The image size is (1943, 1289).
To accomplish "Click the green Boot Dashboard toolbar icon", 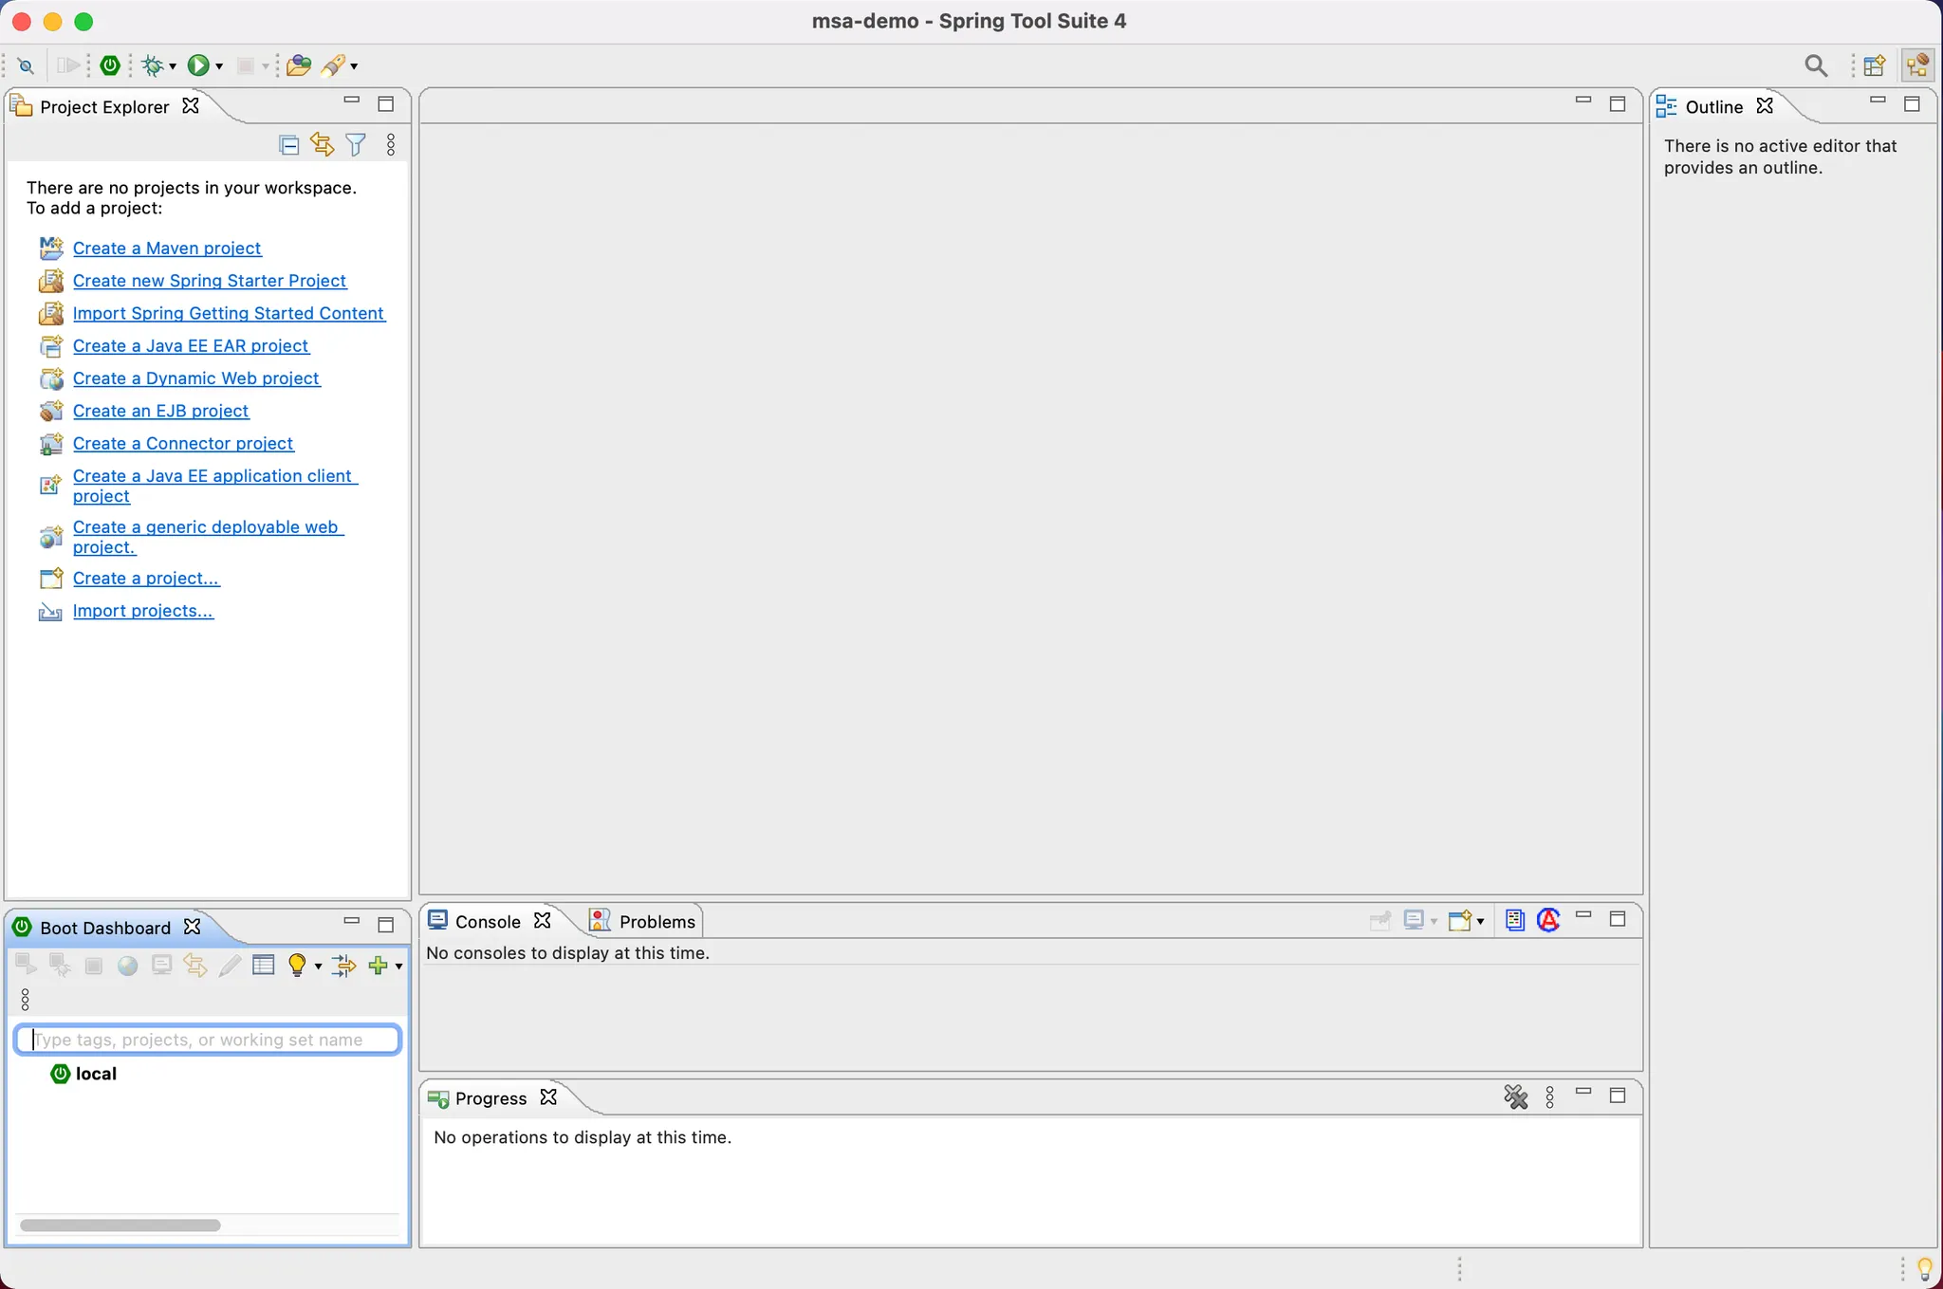I will tap(110, 65).
